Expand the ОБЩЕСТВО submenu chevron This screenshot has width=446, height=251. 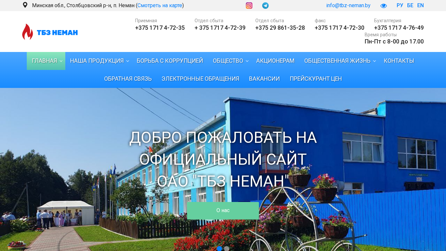click(x=247, y=61)
